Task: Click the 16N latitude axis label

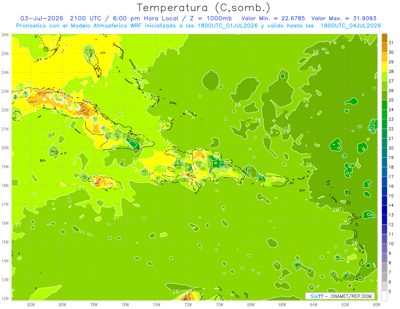Action: [x=5, y=223]
